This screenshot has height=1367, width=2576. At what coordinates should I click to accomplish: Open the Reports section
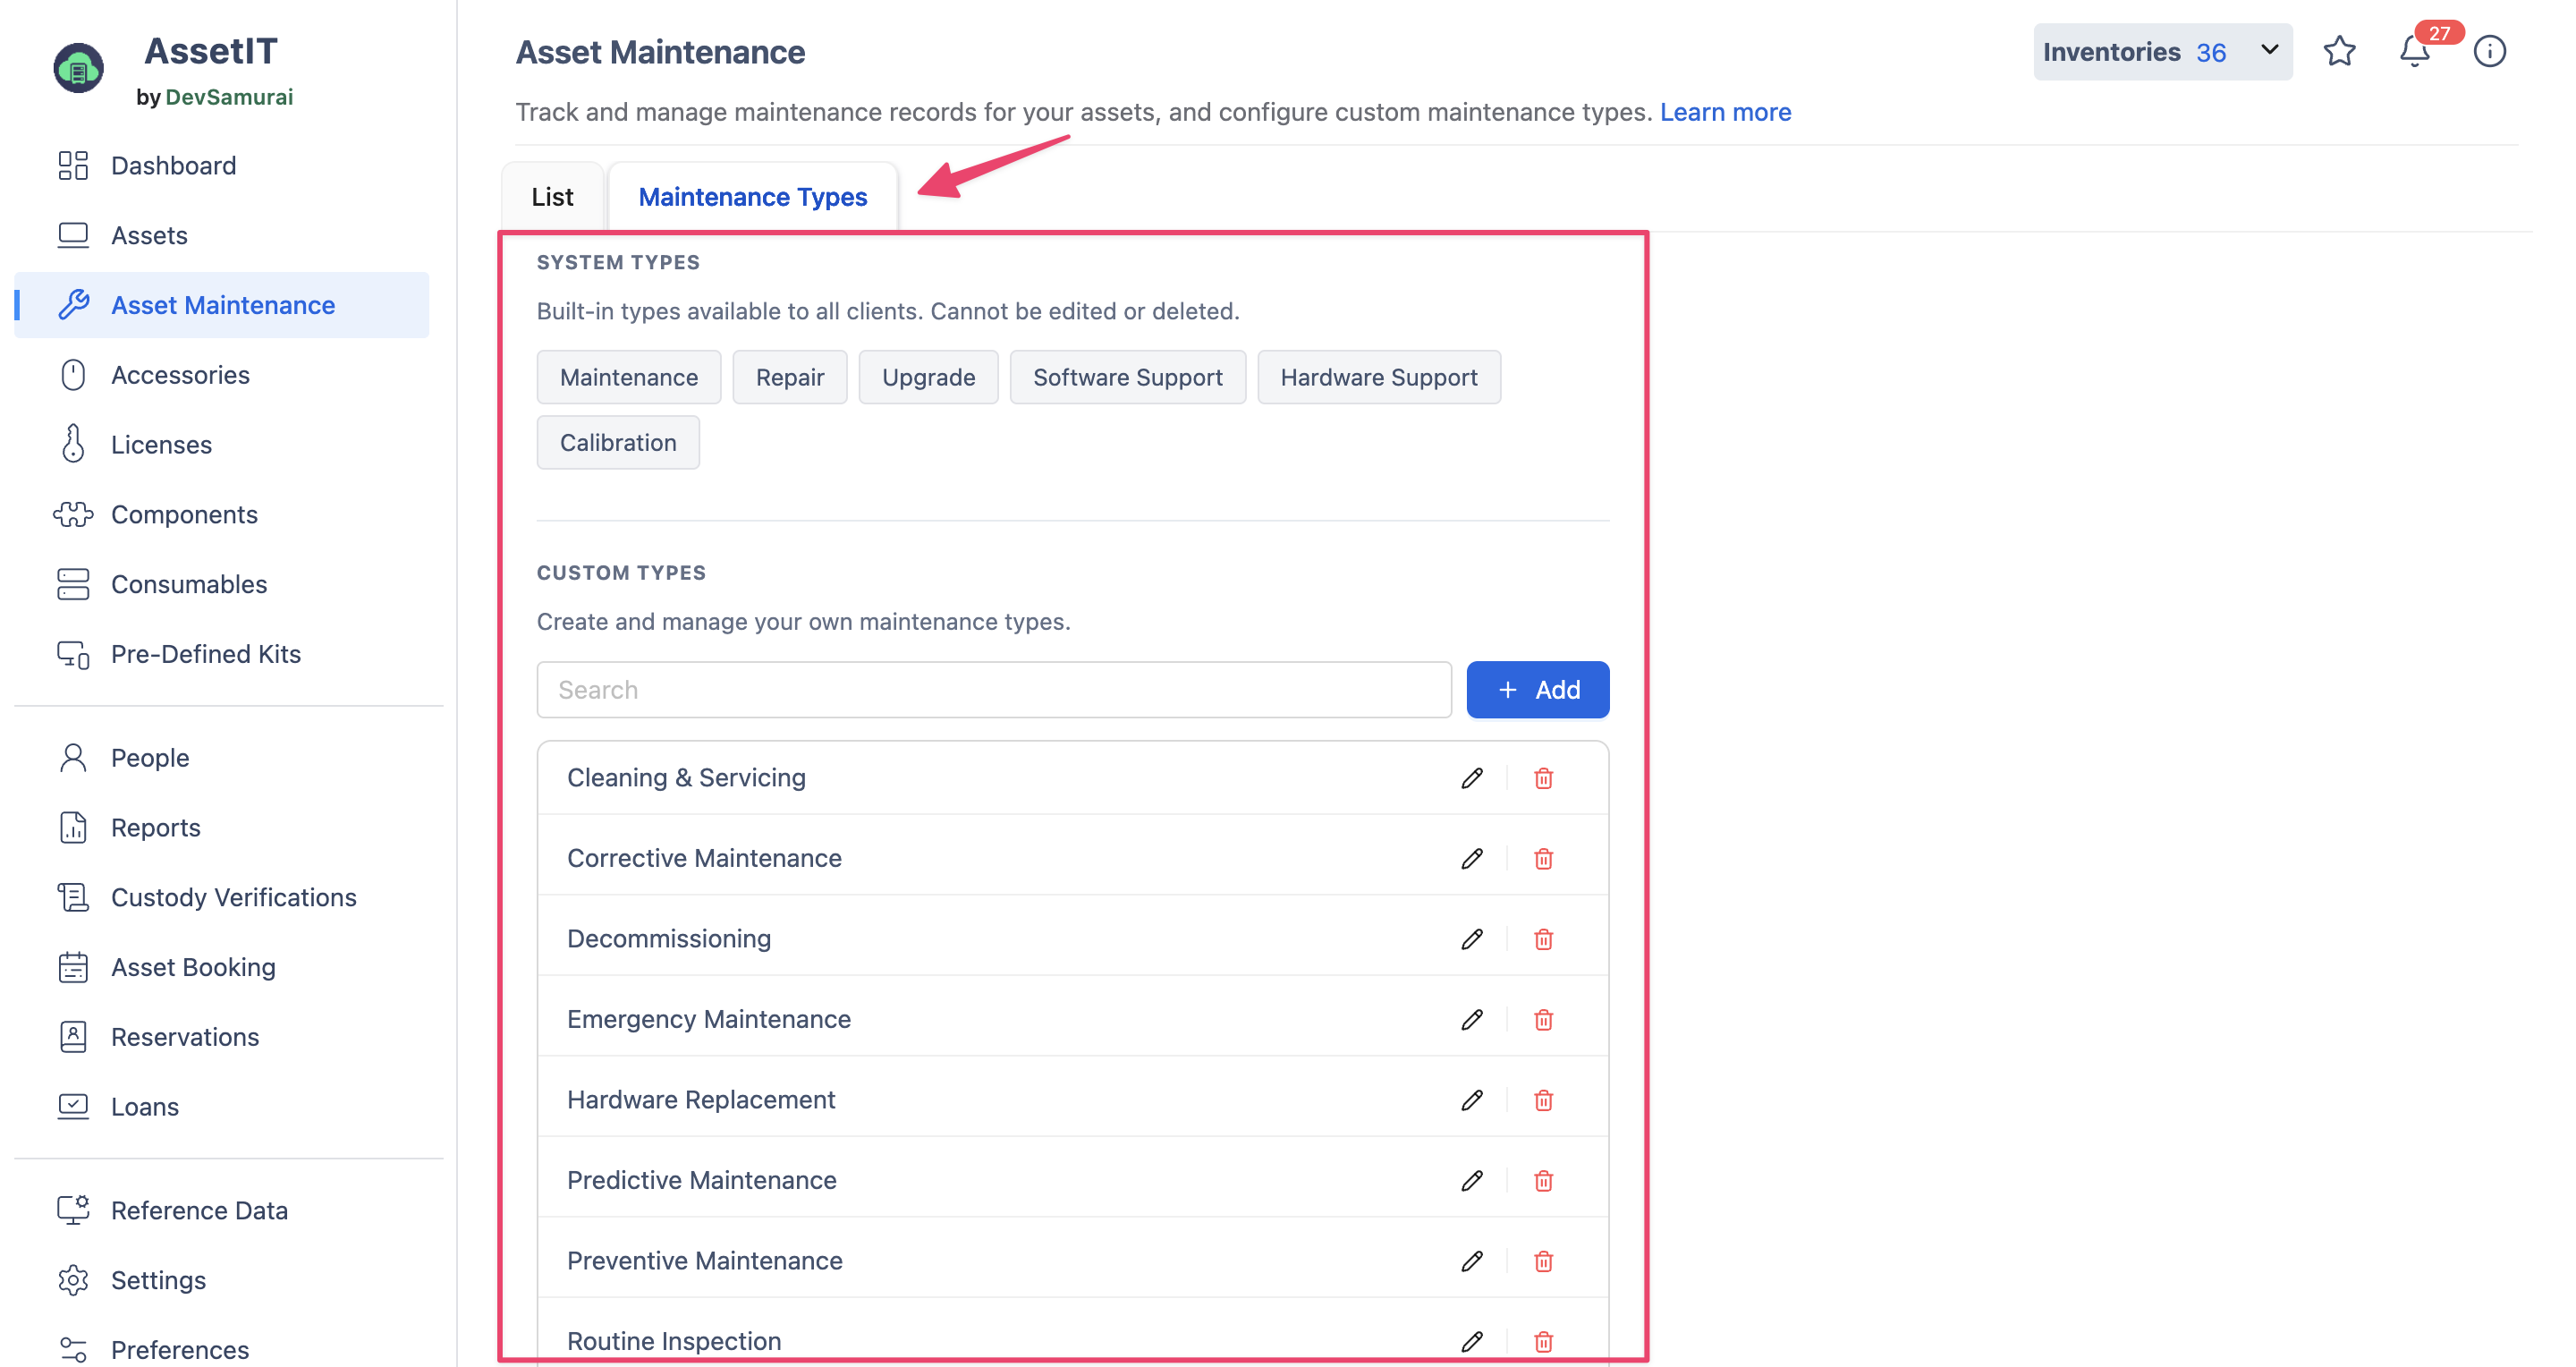pos(221,828)
